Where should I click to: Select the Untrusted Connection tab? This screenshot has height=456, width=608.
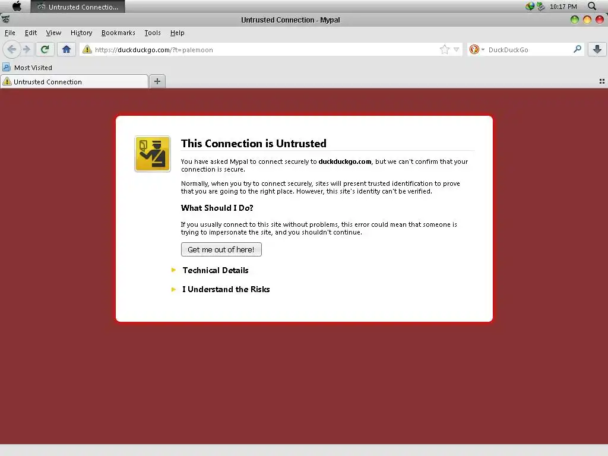[x=74, y=81]
